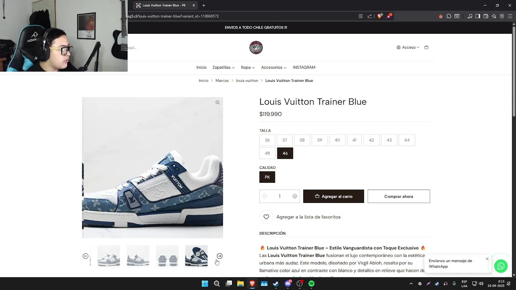The height and width of the screenshot is (290, 516).
Task: Select the close-up sole thumbnail
Action: point(196,256)
